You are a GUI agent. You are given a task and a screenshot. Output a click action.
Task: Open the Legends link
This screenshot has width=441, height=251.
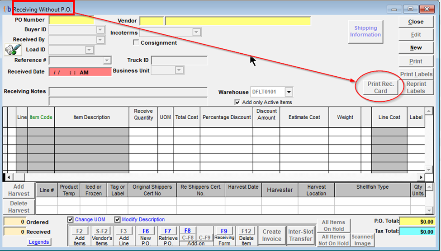pyautogui.click(x=39, y=242)
